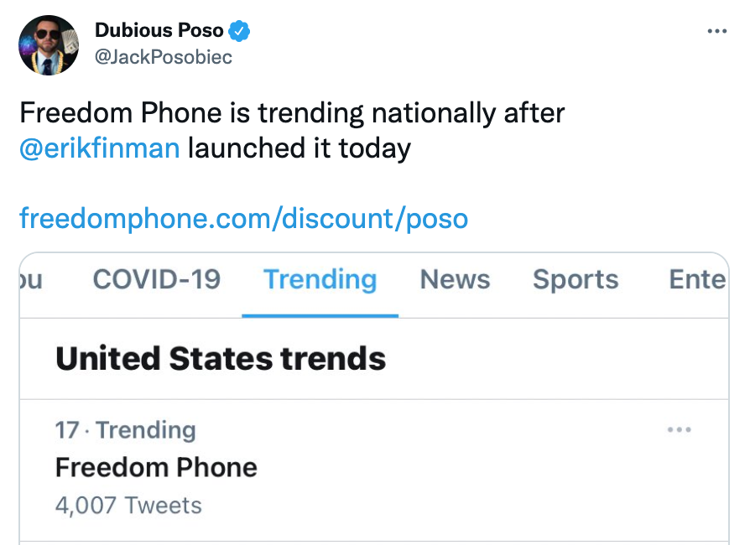Click Dubious Poso's profile avatar

(49, 44)
